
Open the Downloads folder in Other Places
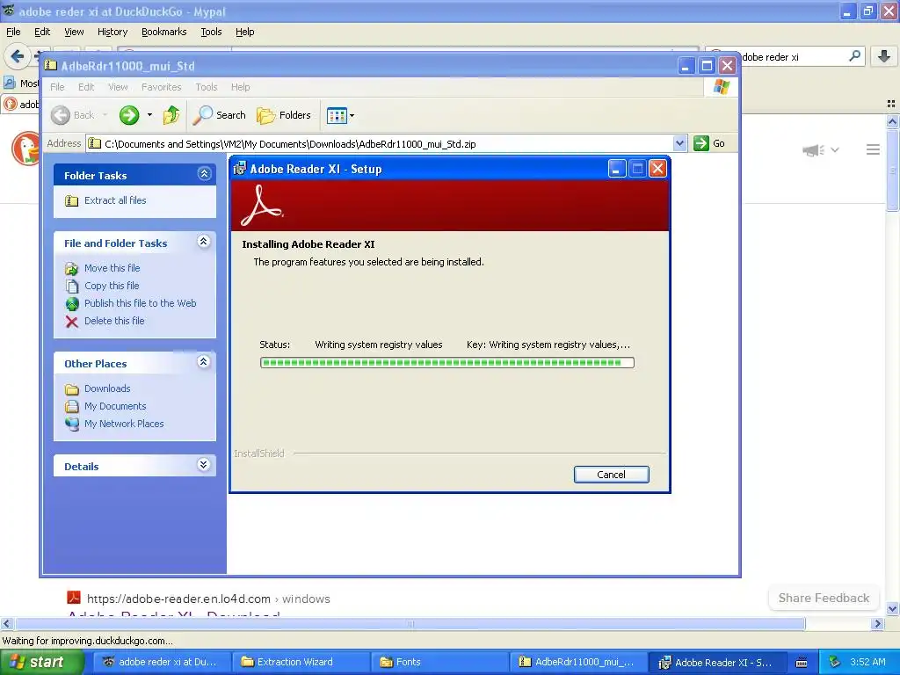pos(106,388)
